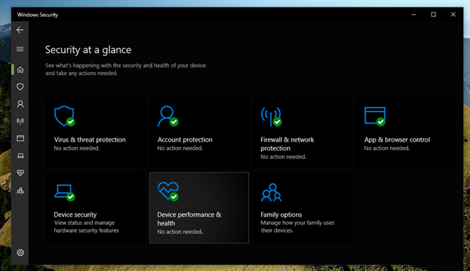Close the Windows Security window
Screen dimensions: 470x271
453,15
